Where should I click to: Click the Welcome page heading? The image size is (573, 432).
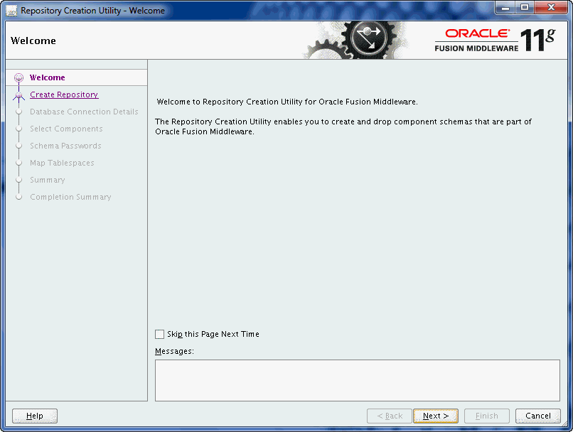pos(33,40)
